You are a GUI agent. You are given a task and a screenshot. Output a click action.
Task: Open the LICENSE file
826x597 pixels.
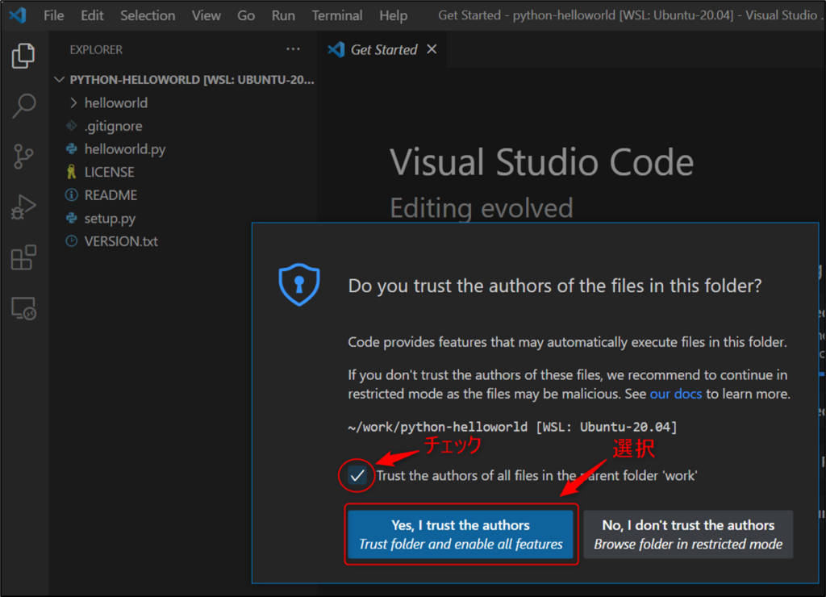tap(185, 172)
